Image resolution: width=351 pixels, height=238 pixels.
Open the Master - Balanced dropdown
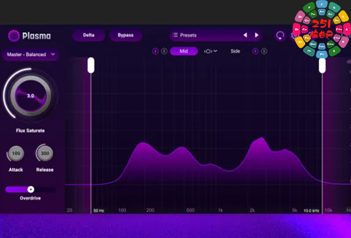(x=31, y=54)
